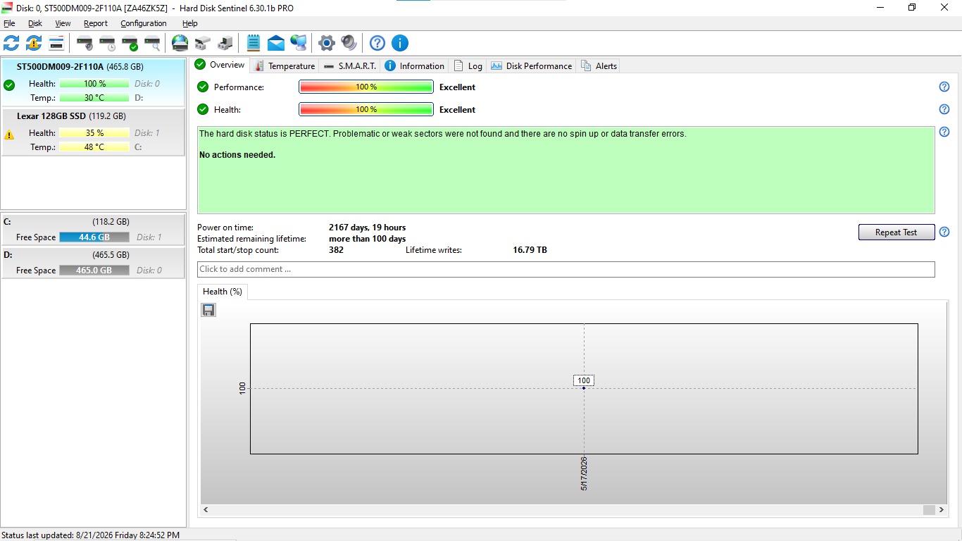962x541 pixels.
Task: Click the ST500DM009 30 °C temperature bar
Action: coord(94,98)
